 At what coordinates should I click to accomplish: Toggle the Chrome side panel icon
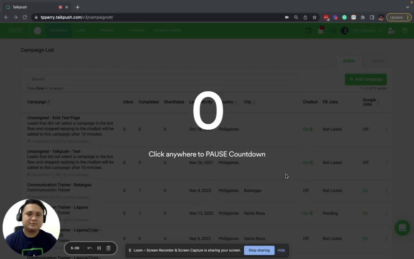click(x=372, y=17)
